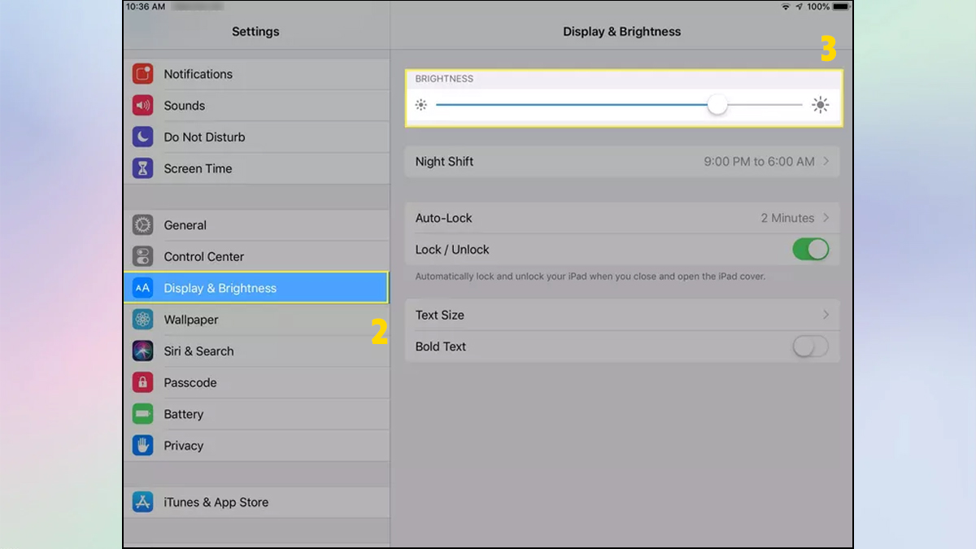Tap the Display & Brightness AA icon
The width and height of the screenshot is (976, 549).
[143, 288]
